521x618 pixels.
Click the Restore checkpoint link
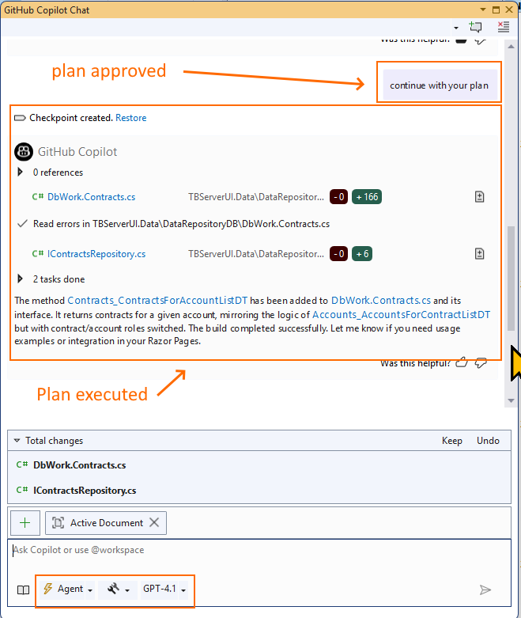point(130,118)
